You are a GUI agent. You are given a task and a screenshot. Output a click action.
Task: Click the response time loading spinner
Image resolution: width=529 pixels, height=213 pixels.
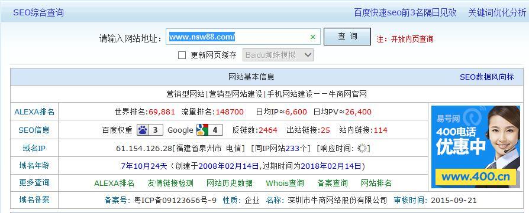362,148
